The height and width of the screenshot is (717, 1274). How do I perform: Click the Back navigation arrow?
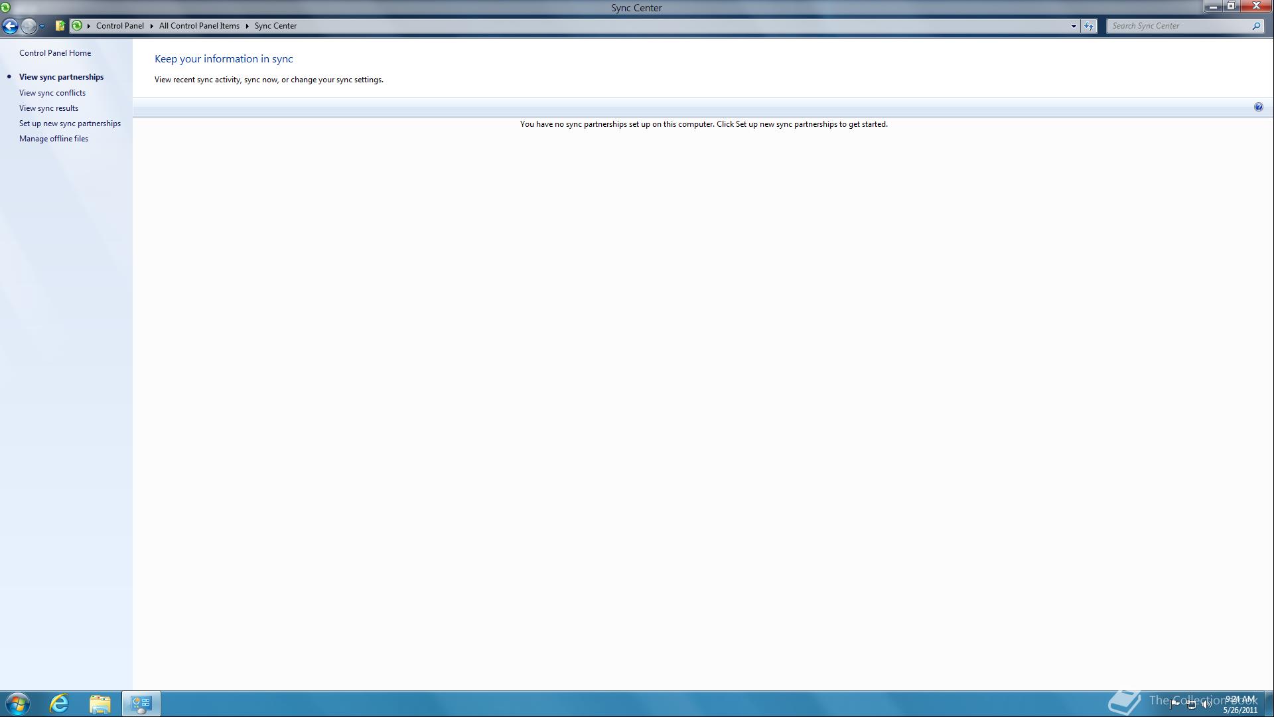pyautogui.click(x=10, y=26)
